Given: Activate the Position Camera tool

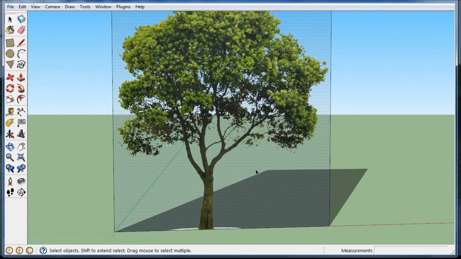Looking at the screenshot, I should 10,181.
